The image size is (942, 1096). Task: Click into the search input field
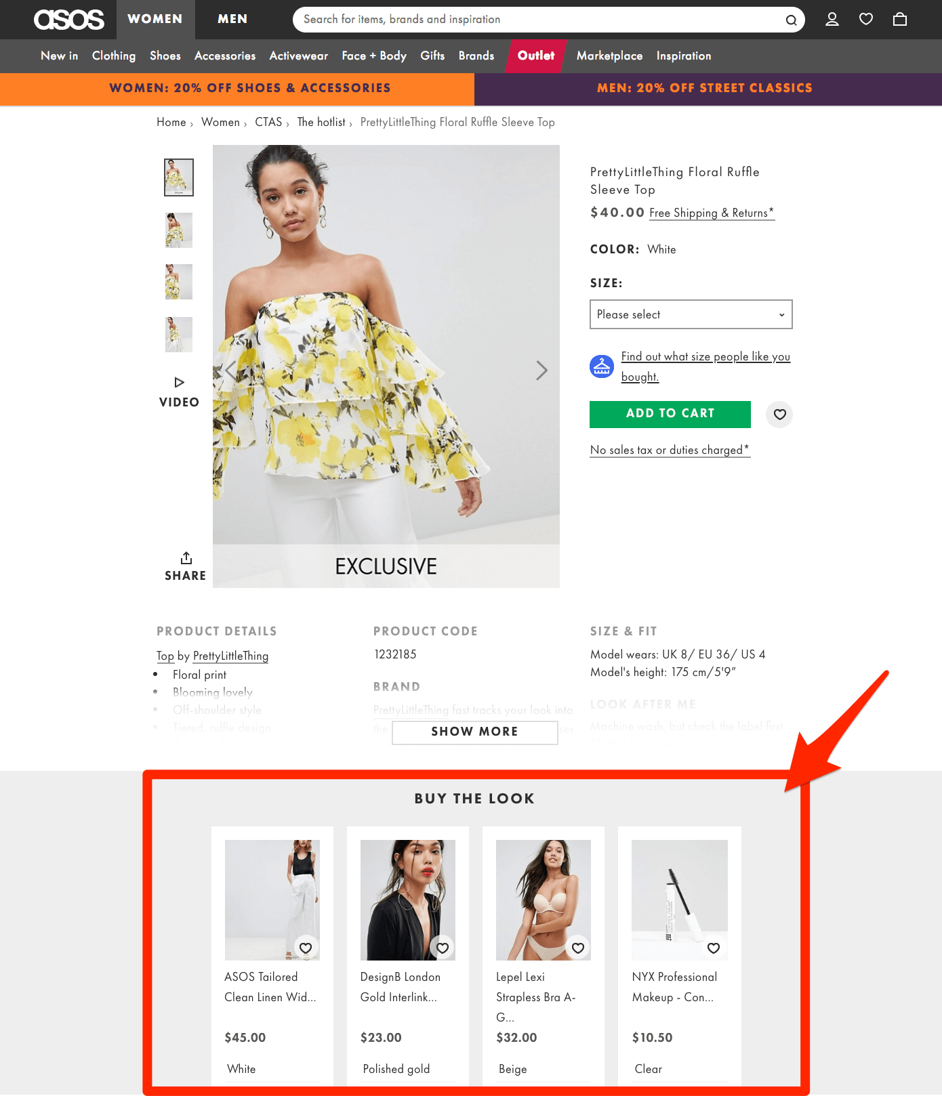point(535,20)
